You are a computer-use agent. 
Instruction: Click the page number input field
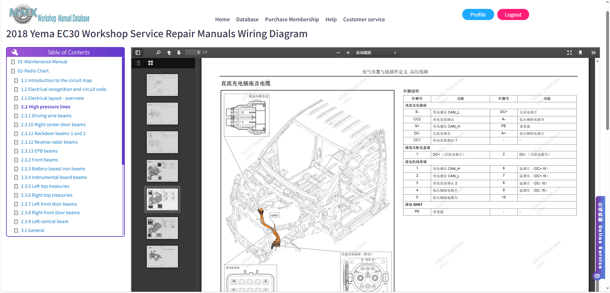pos(193,52)
